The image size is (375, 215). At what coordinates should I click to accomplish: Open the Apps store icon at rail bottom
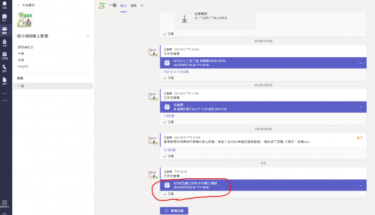5,203
